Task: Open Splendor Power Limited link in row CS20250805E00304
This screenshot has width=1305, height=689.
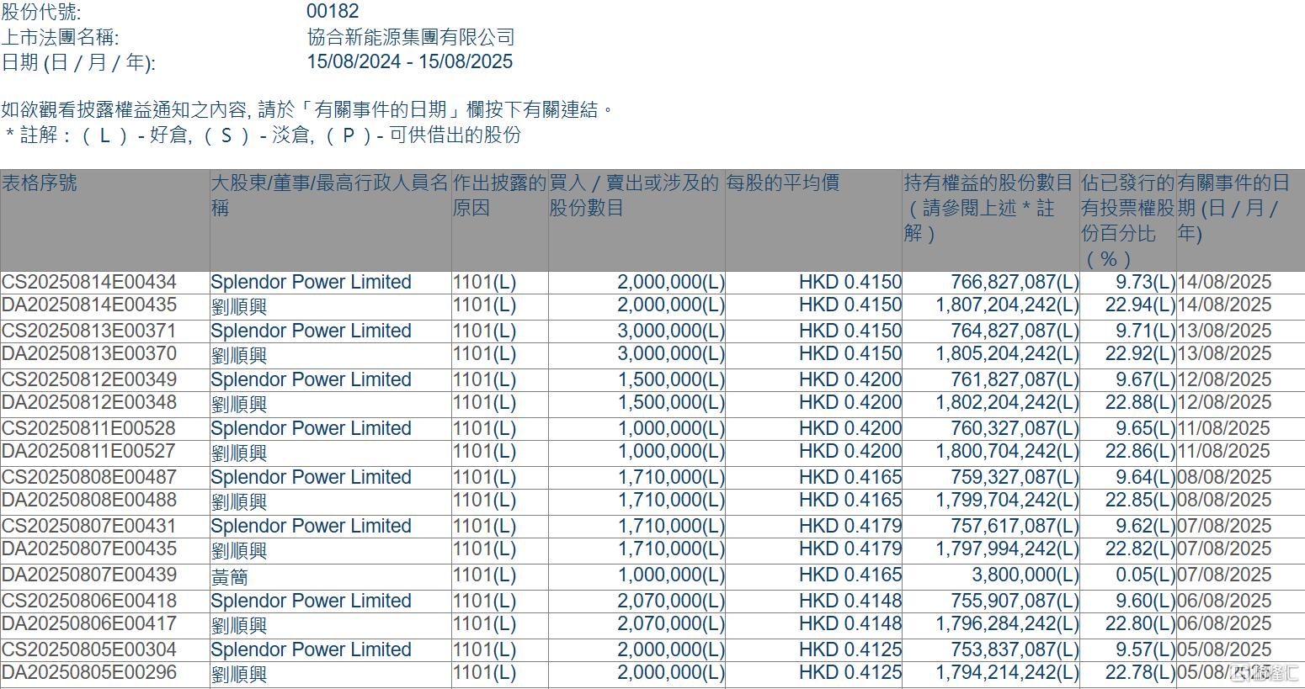Action: (311, 649)
